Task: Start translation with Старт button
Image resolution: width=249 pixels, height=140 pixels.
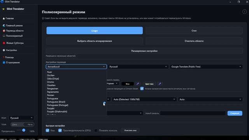Action: point(95,30)
